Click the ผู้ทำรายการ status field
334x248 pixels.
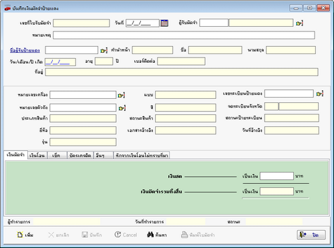coord(67,222)
